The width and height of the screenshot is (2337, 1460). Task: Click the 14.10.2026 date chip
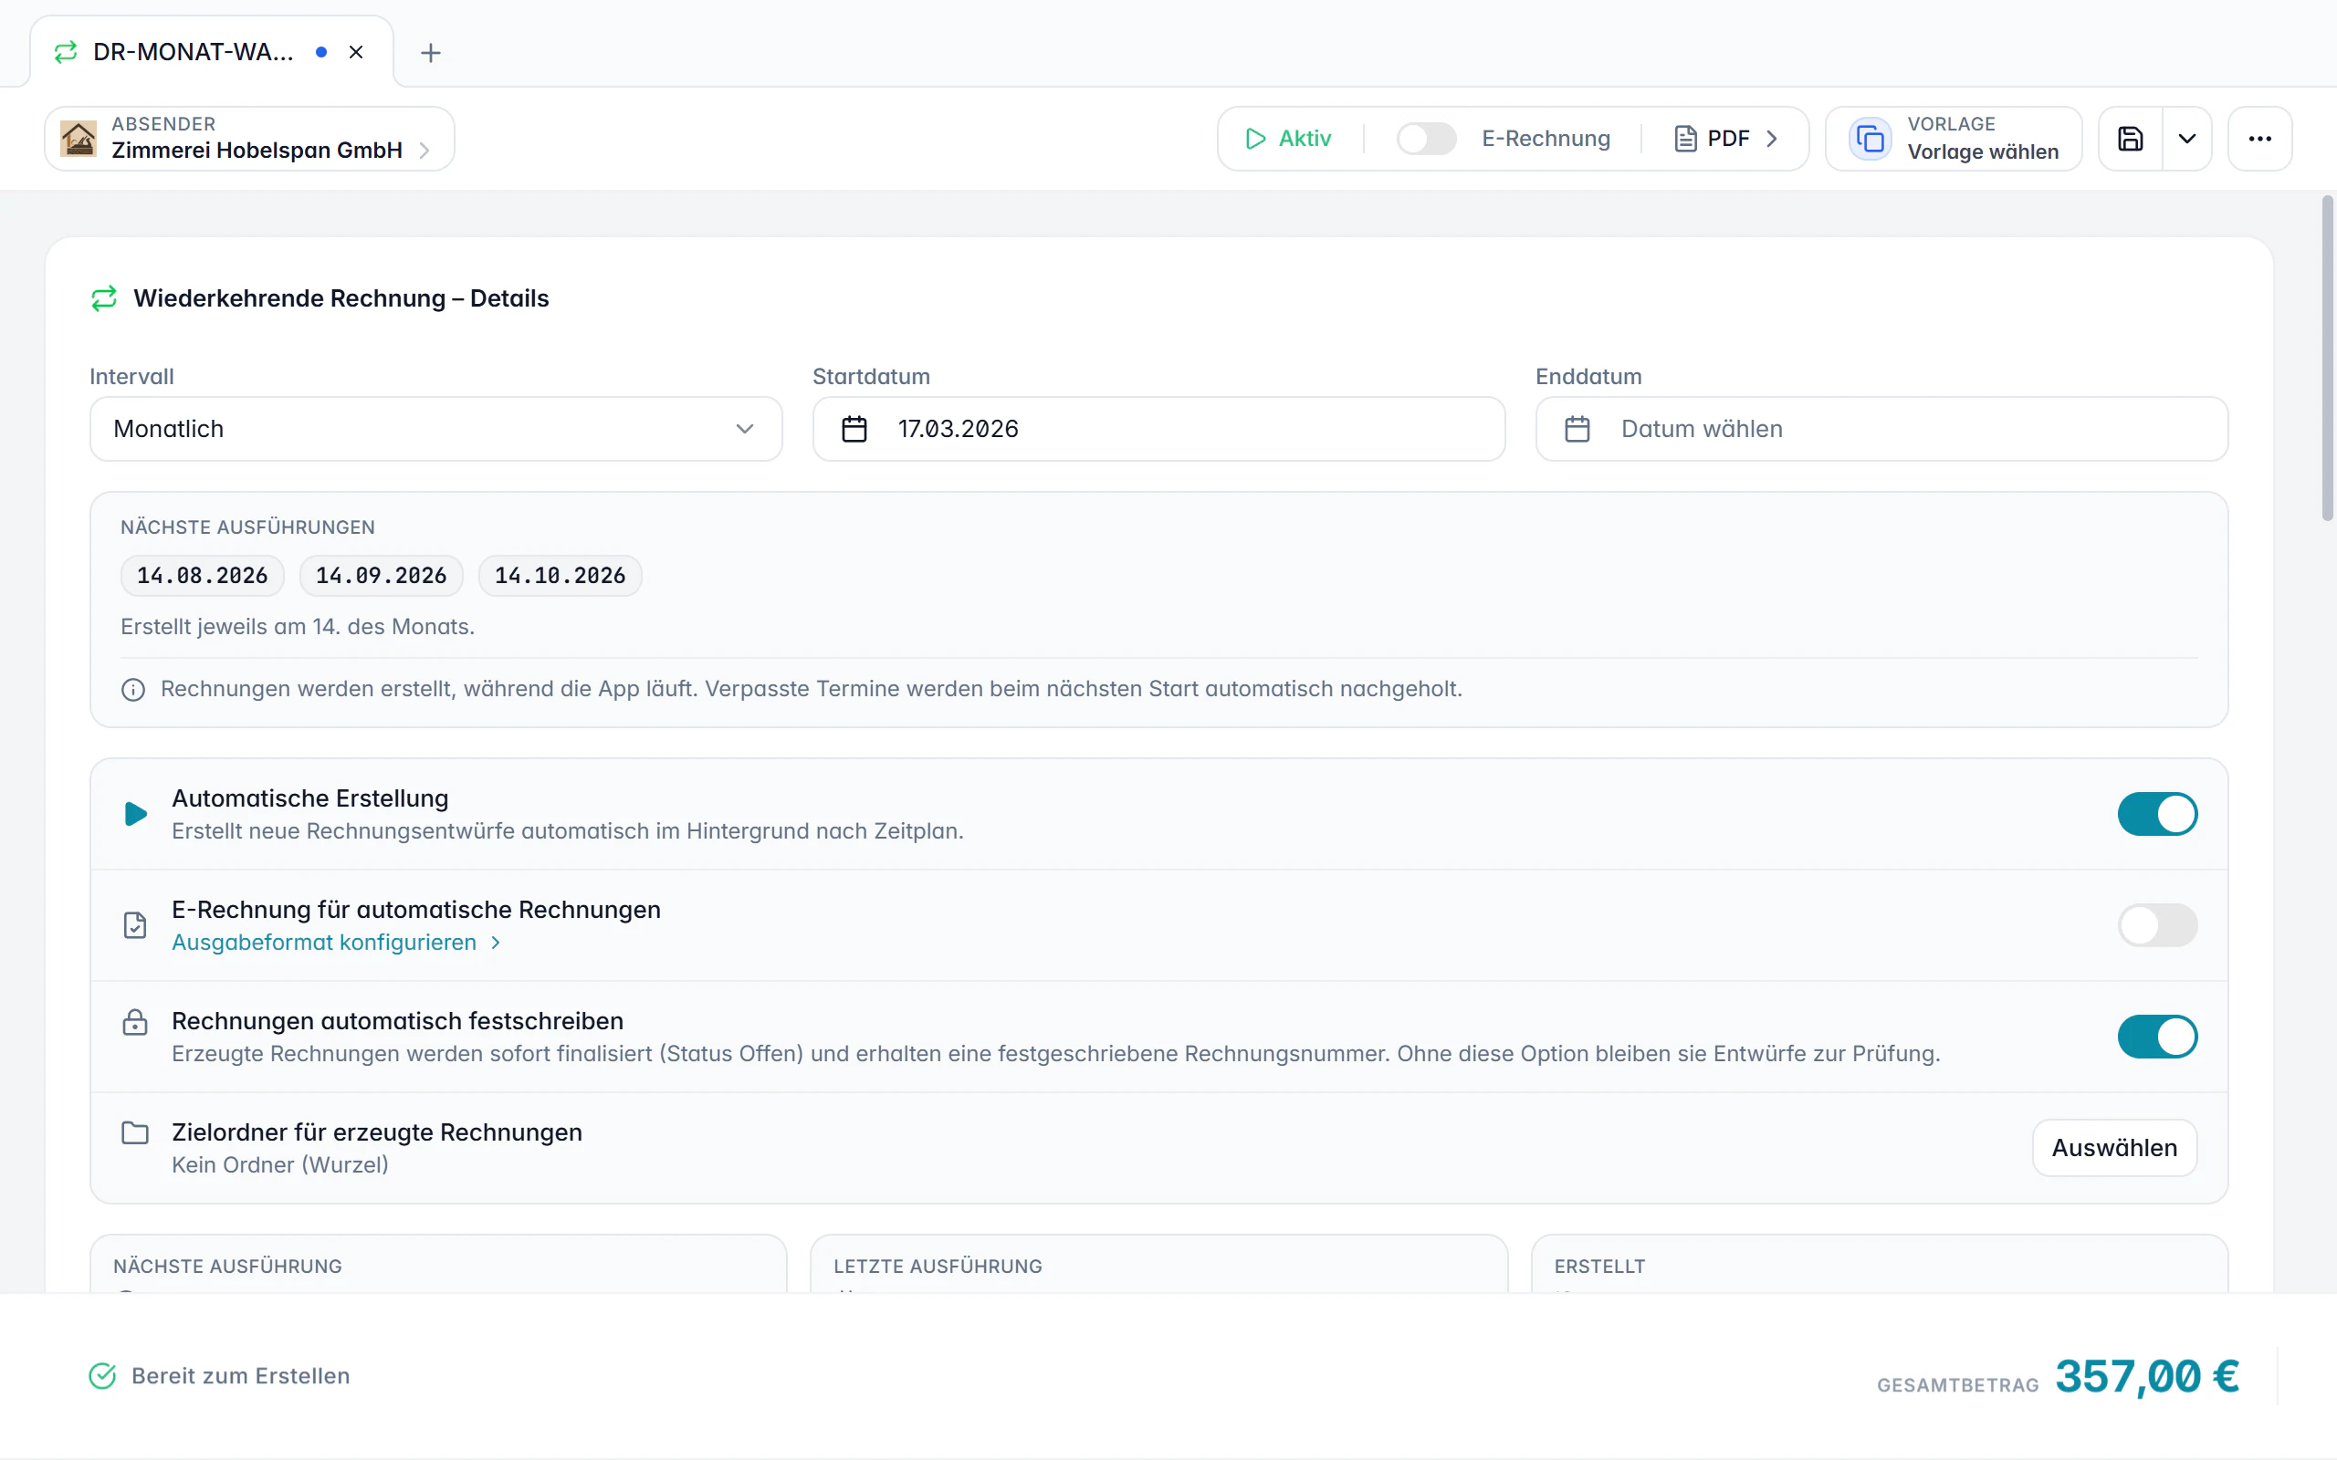[x=561, y=576]
